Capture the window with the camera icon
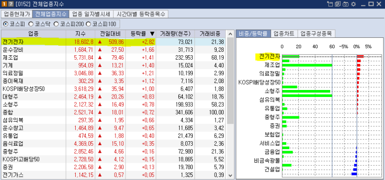The width and height of the screenshot is (385, 180). coord(346,4)
